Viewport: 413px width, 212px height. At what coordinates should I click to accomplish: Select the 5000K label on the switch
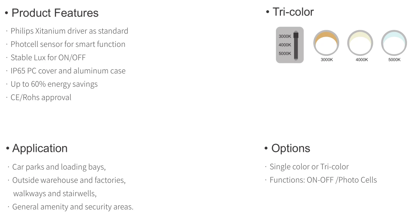tap(285, 53)
